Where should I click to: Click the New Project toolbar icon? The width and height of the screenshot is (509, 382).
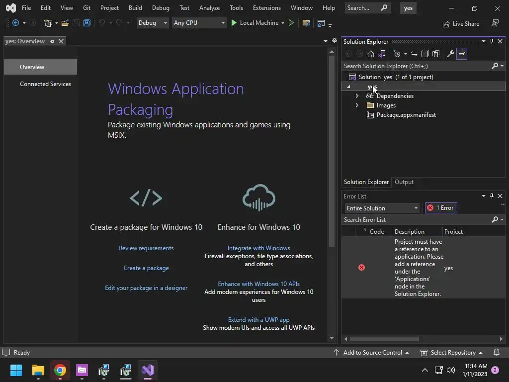coord(48,23)
